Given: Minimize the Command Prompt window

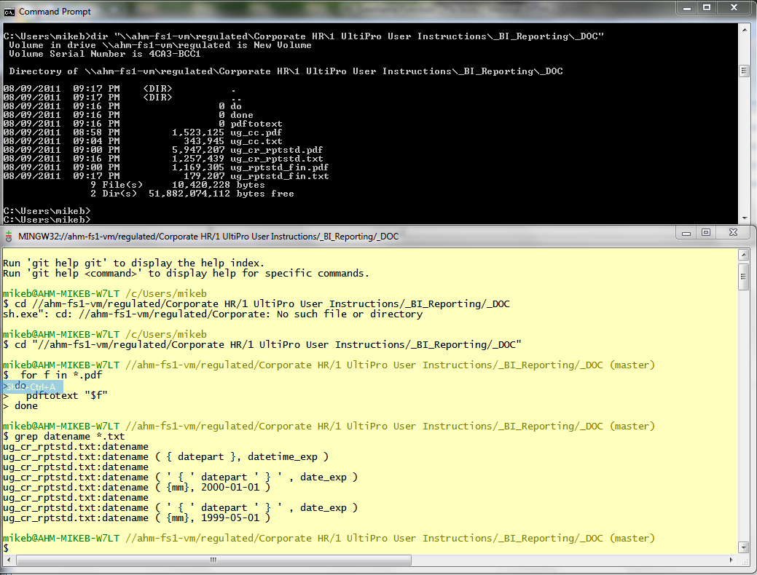Looking at the screenshot, I should [x=686, y=7].
